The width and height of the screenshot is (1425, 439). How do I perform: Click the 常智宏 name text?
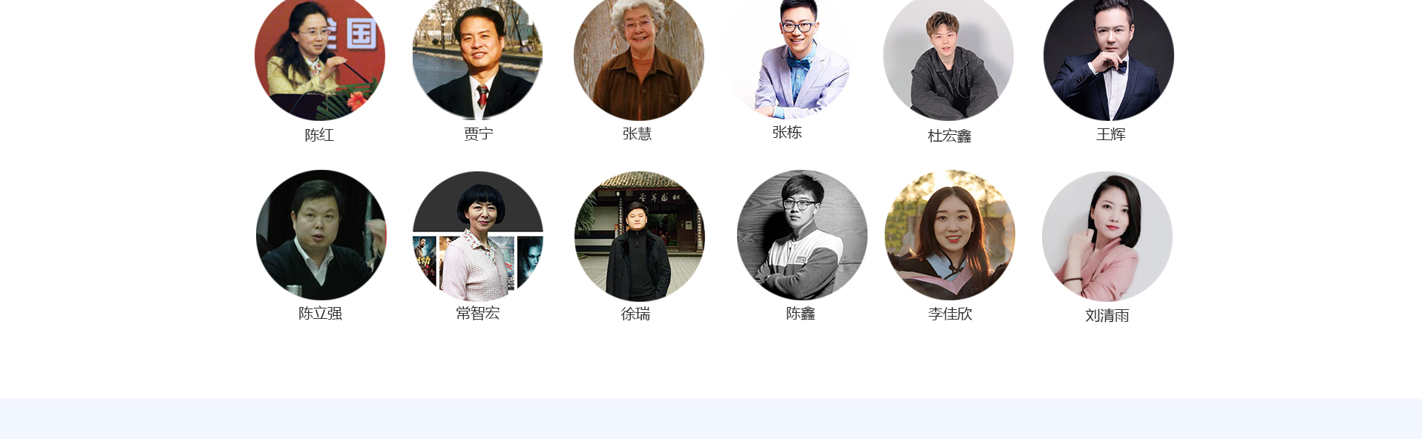coord(478,313)
